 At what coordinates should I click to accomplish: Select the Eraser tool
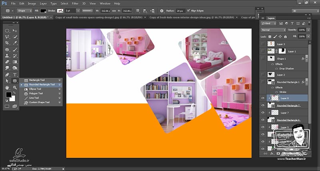(x=7, y=62)
